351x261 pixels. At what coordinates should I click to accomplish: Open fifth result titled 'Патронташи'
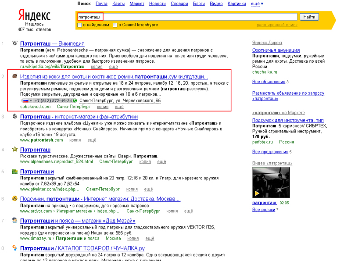[x=37, y=172]
